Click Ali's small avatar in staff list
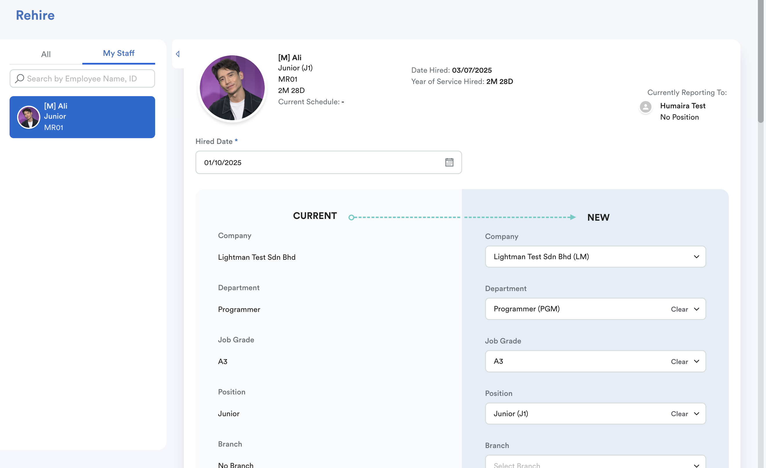 tap(28, 117)
